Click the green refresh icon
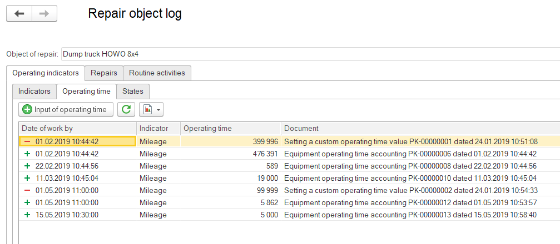This screenshot has width=560, height=244. [126, 109]
